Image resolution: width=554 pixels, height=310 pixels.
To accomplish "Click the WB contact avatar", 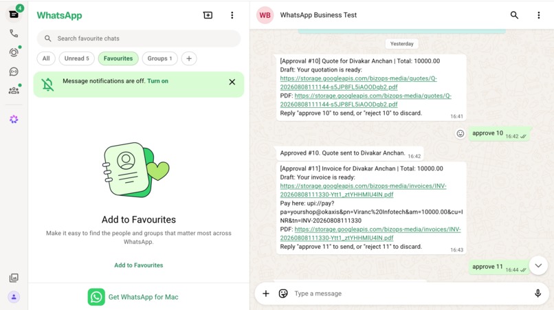I will 265,15.
